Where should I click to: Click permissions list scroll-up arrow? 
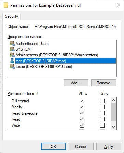(113, 100)
